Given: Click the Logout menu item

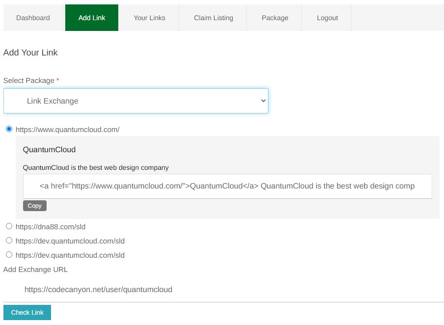Looking at the screenshot, I should pyautogui.click(x=327, y=18).
